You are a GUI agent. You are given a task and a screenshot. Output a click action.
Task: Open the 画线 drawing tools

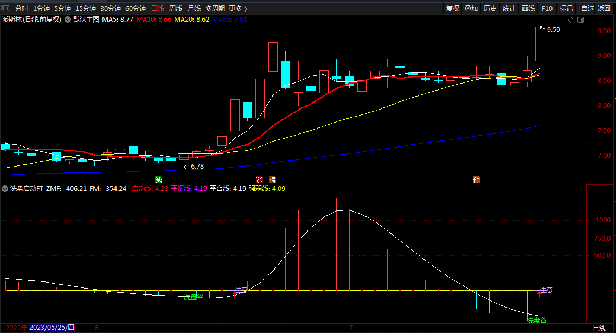click(x=528, y=9)
